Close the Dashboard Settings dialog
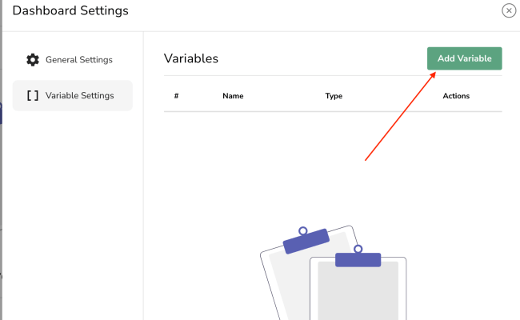The height and width of the screenshot is (320, 520). 509,10
